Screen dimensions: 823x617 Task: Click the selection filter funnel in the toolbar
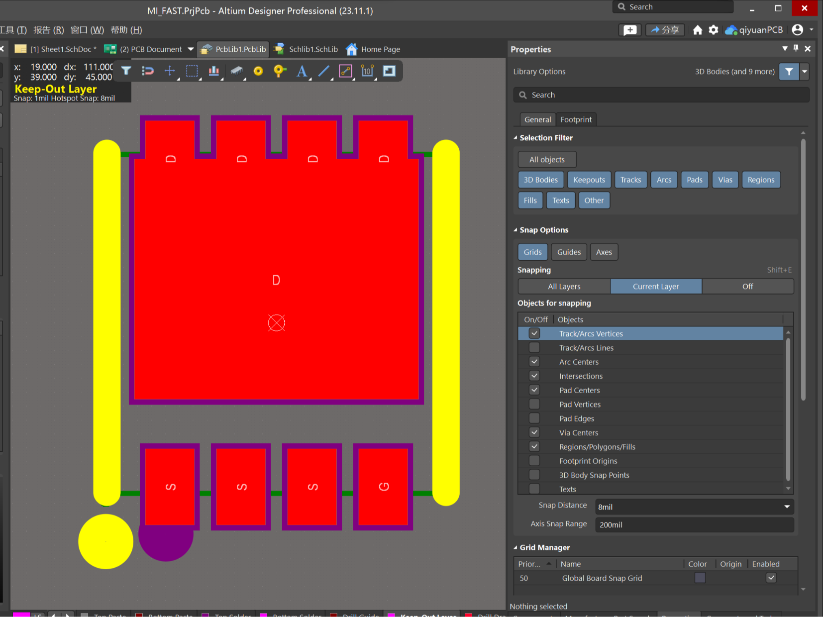tap(126, 71)
